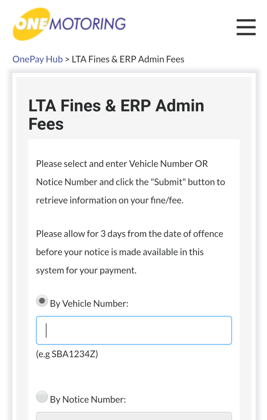Click the LTA Fines & ERP Admin Fees heading
Viewport: 267px width, 420px height.
tap(116, 114)
